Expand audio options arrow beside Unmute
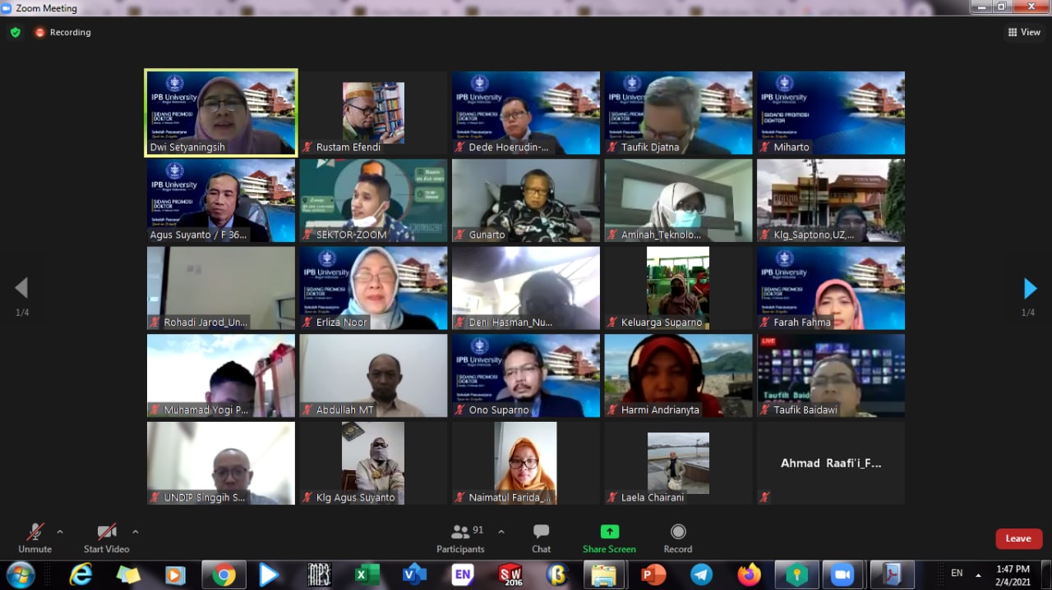Screen dimensions: 1052x590 (x=60, y=532)
